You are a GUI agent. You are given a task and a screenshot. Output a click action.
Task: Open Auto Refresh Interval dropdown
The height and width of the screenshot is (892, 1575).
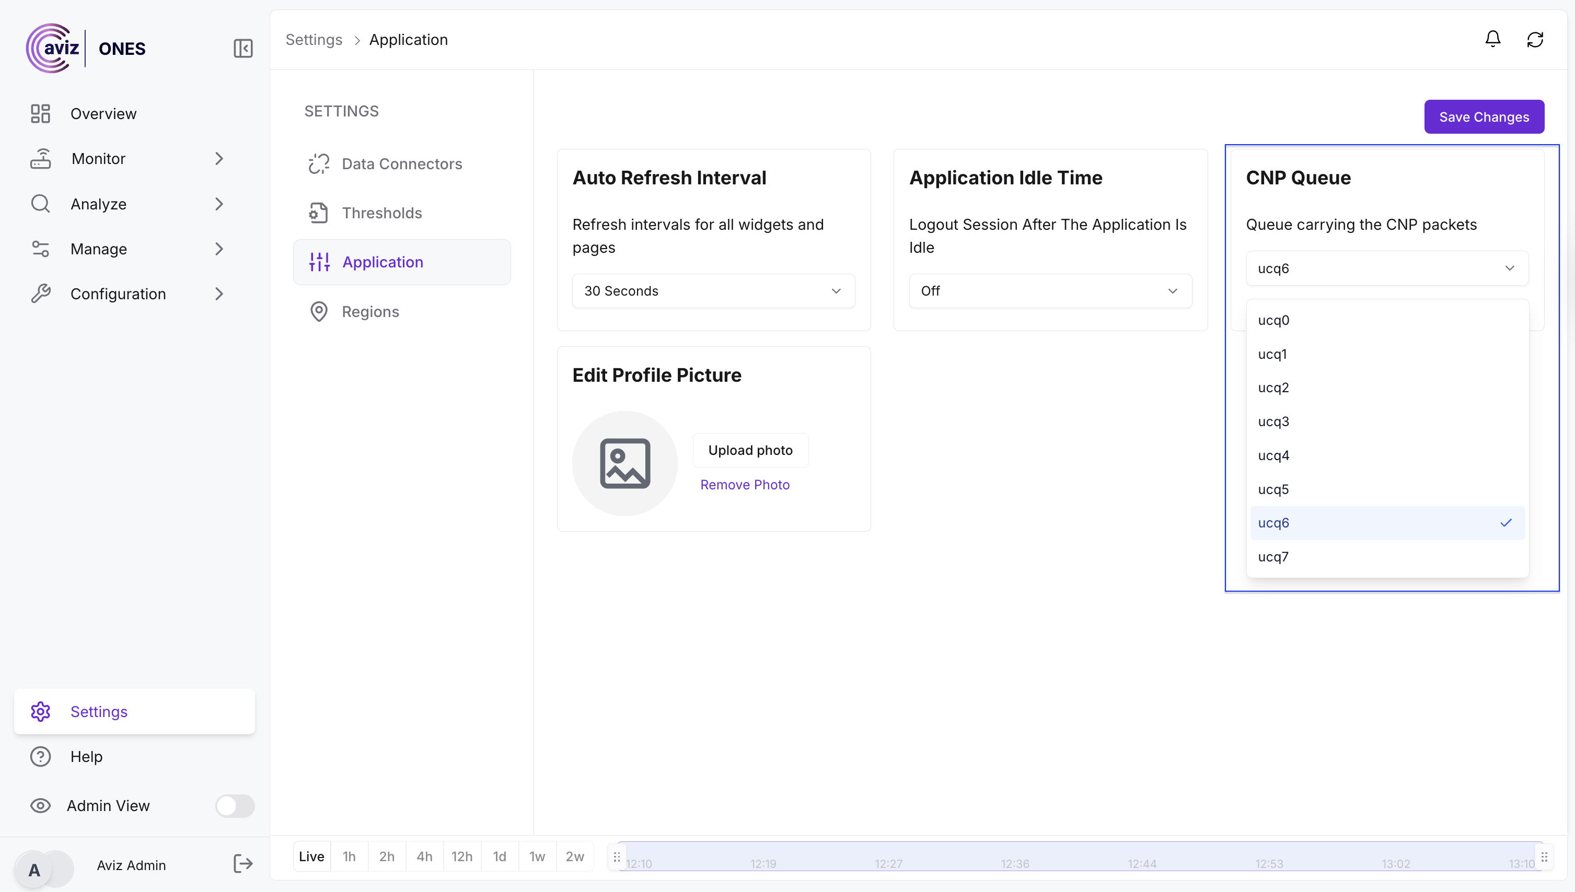coord(713,291)
